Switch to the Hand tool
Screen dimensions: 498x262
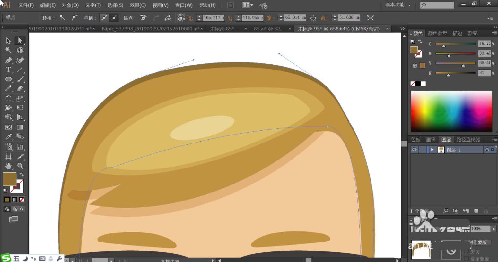[8, 166]
